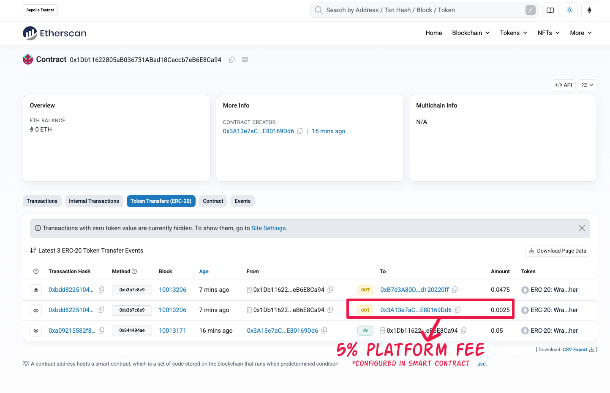
Task: Select the Token Transfers (ERC-20) tab
Action: tap(161, 201)
